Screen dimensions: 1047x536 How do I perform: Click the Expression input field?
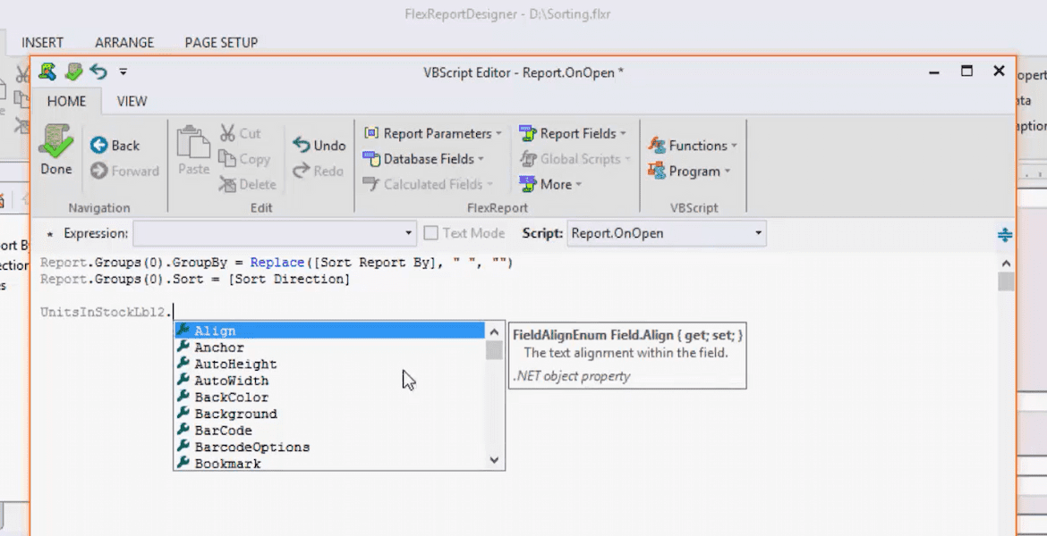268,232
